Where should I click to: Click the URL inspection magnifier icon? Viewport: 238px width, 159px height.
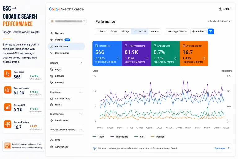[51, 53]
